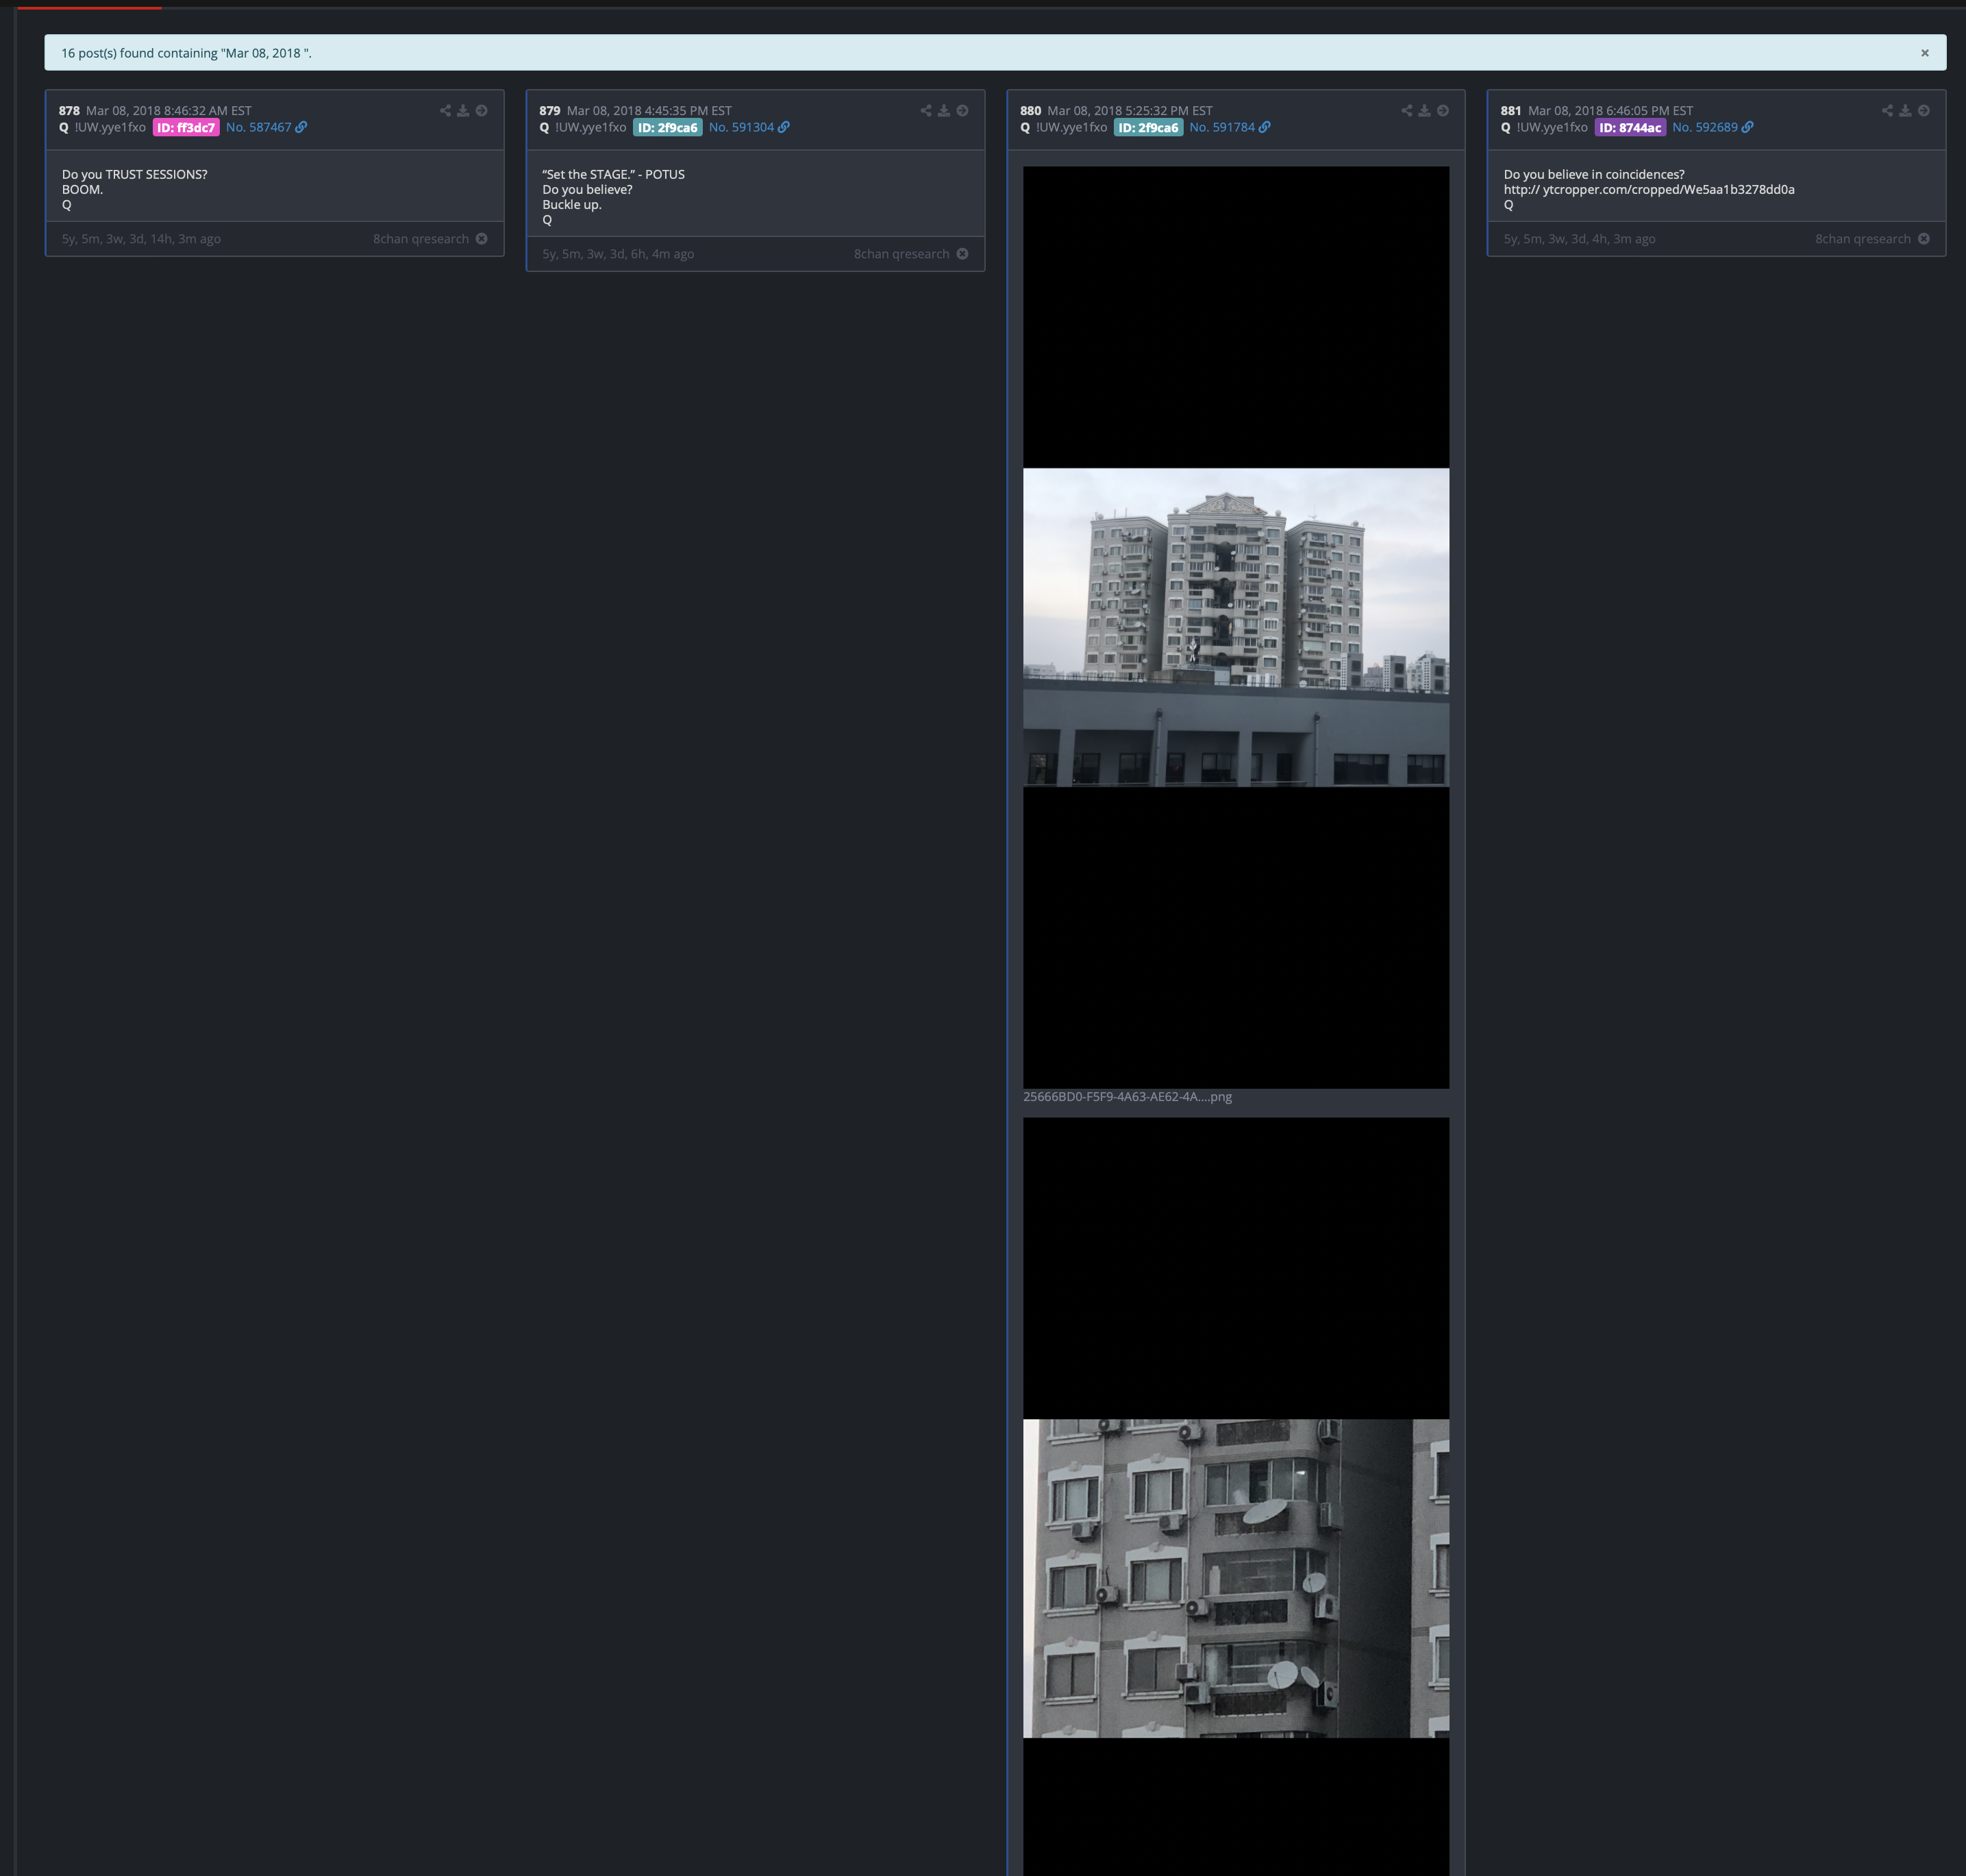Screen dimensions: 1966x1876
Task: Click "Do you believe in coincidences?" text
Action: [x=1594, y=175]
